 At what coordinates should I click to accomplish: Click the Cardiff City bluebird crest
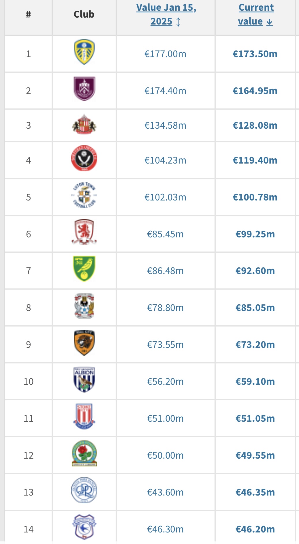pos(84,527)
